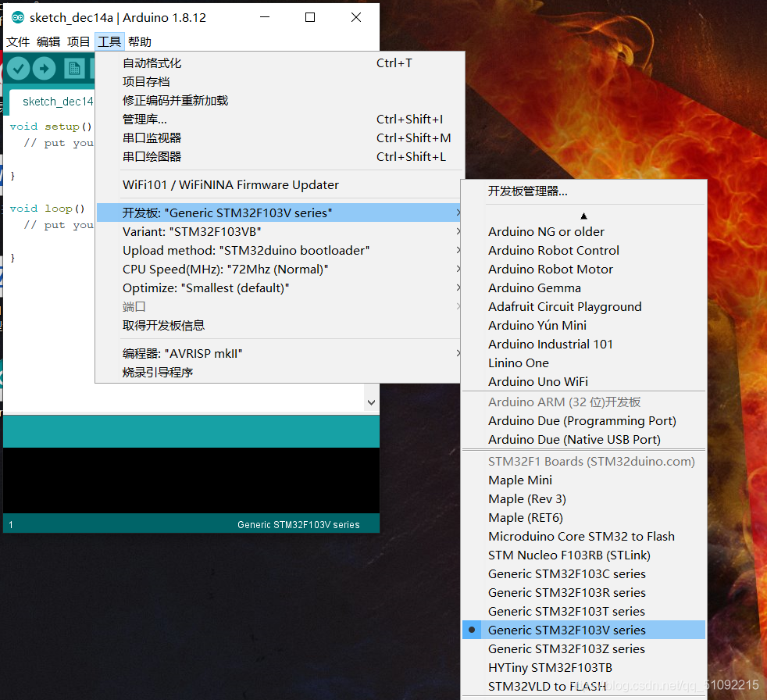Close the 工具 menu in menu bar
767x700 pixels.
pyautogui.click(x=109, y=41)
